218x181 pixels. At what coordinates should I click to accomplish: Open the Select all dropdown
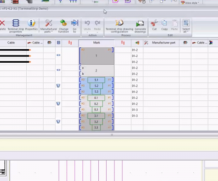pos(186,26)
